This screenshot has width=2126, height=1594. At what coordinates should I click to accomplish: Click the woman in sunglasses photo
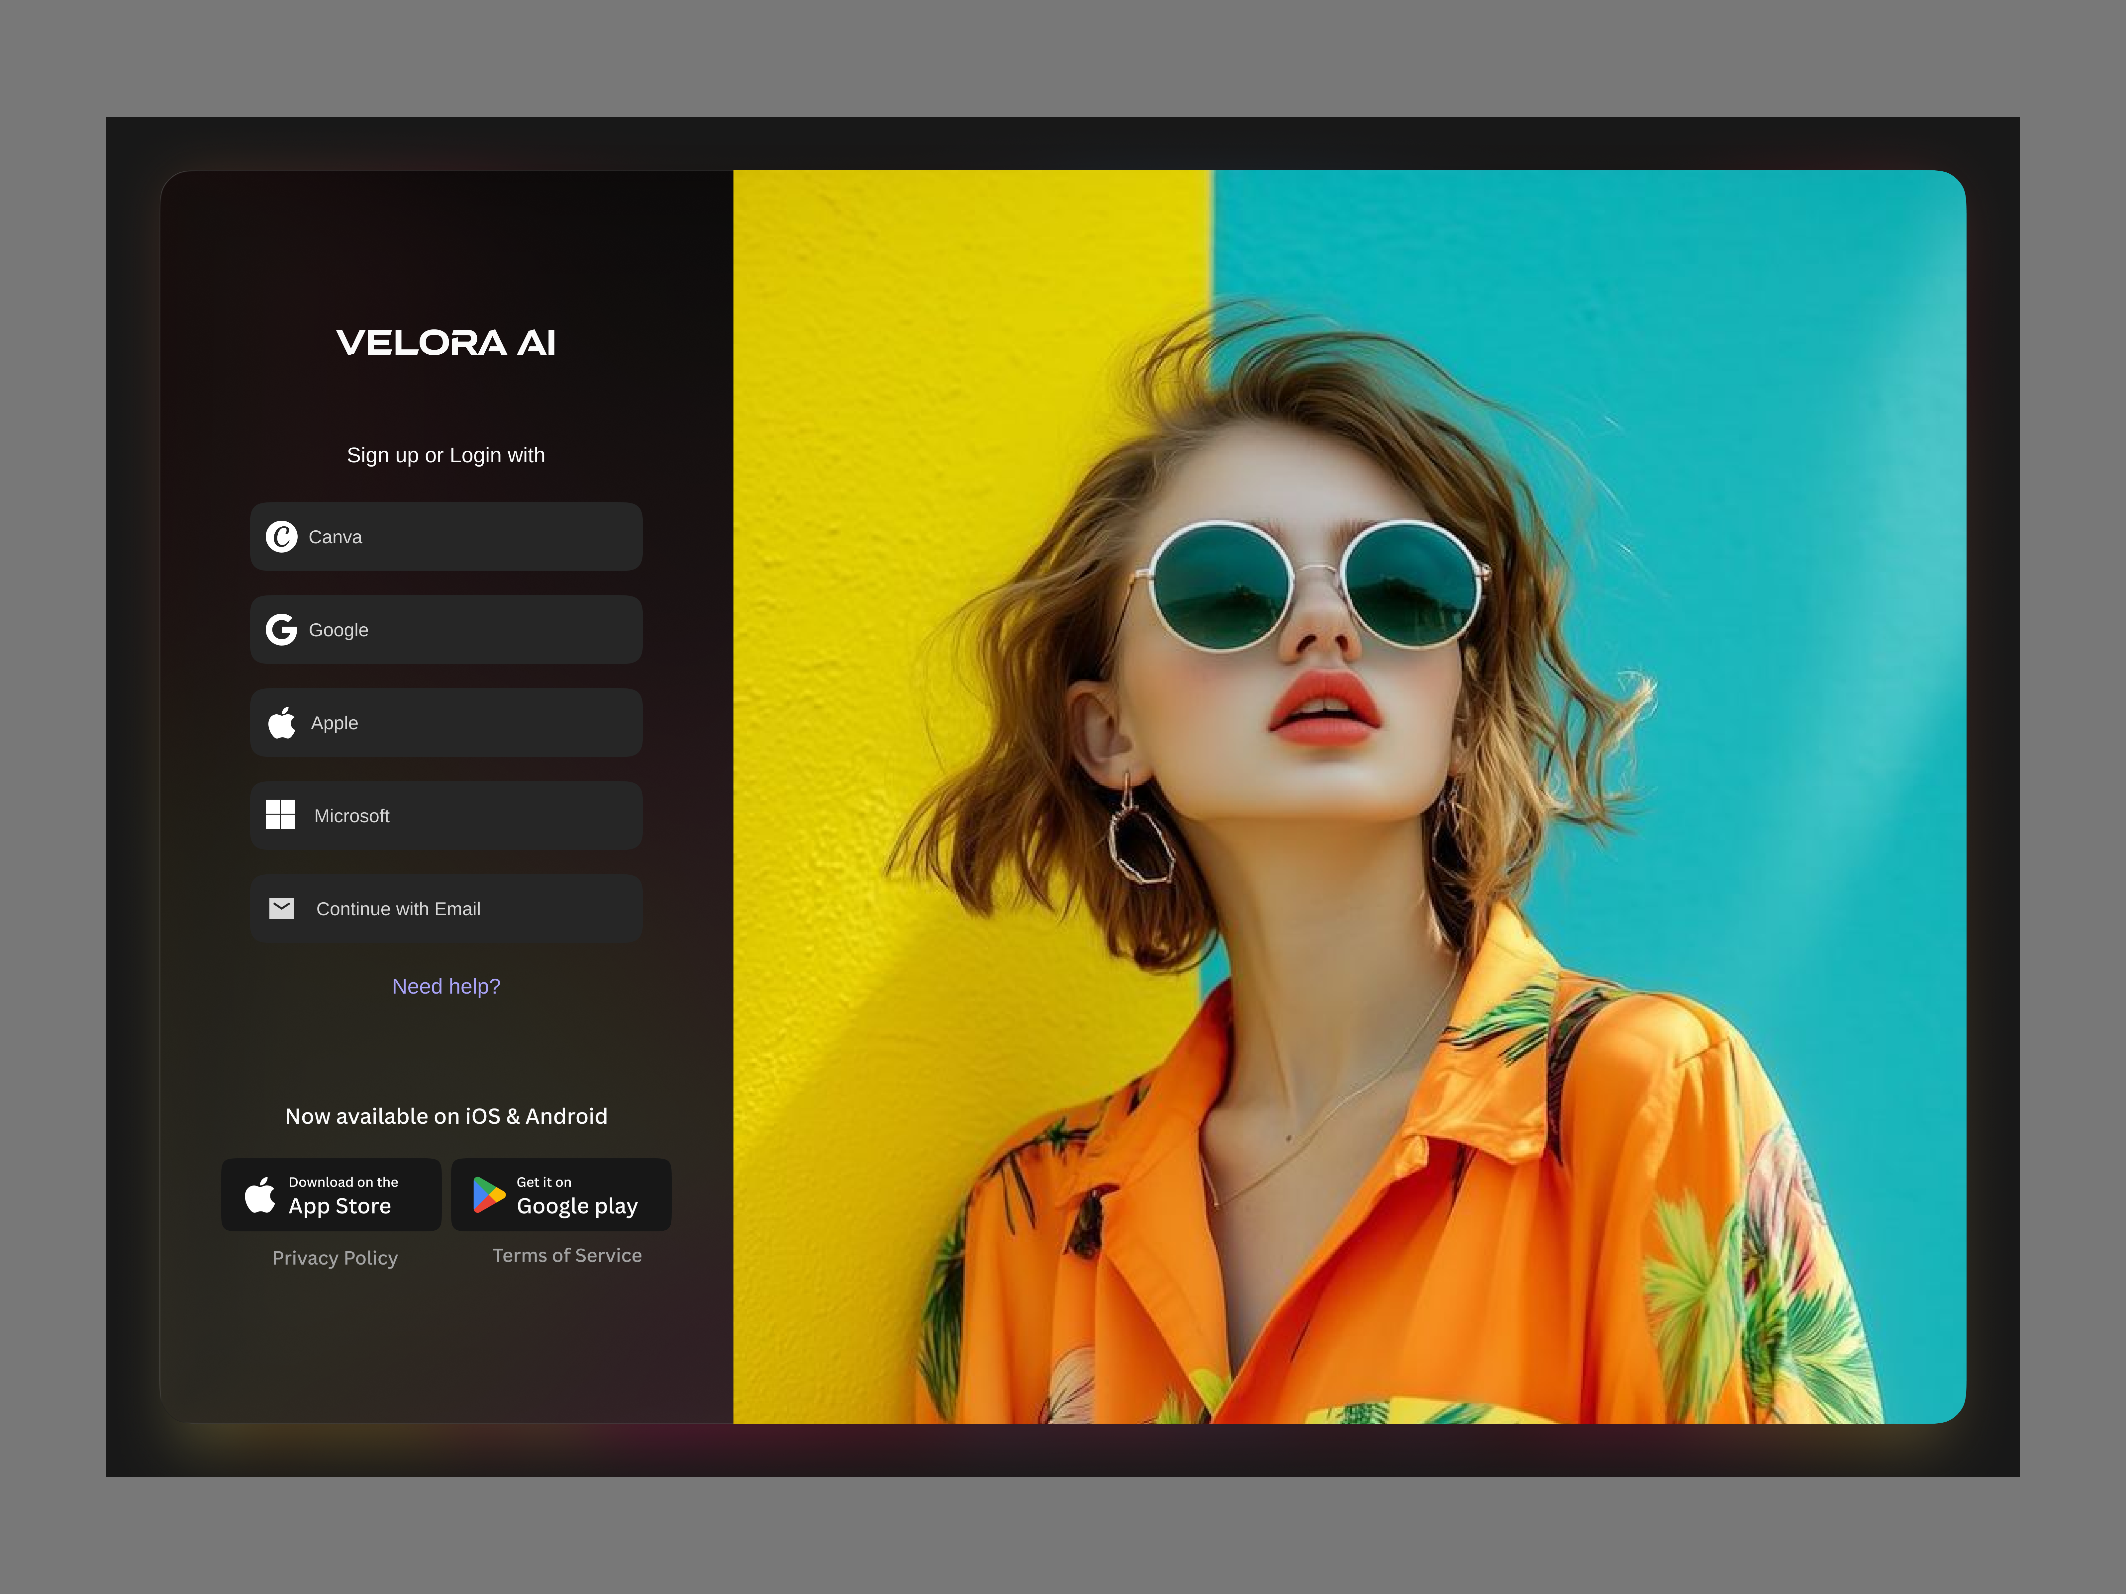click(1349, 797)
